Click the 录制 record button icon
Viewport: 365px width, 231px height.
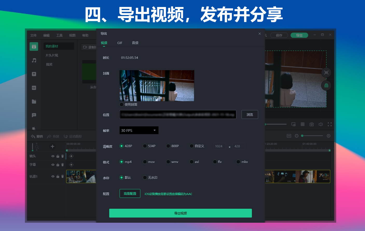point(85,47)
